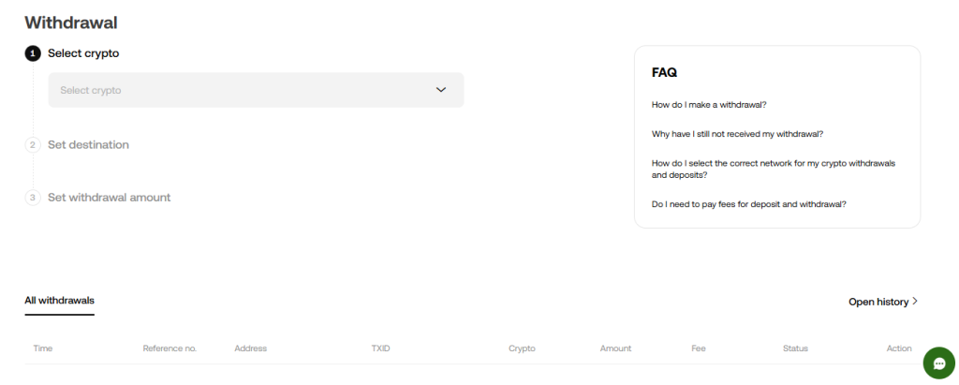Click the Amount column header
The height and width of the screenshot is (385, 959).
pyautogui.click(x=615, y=348)
